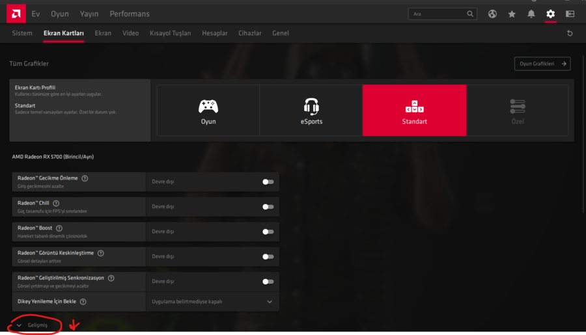The height and width of the screenshot is (335, 586).
Task: Show help for Radeon Görüntü Keskinleştirme
Action: click(x=100, y=253)
